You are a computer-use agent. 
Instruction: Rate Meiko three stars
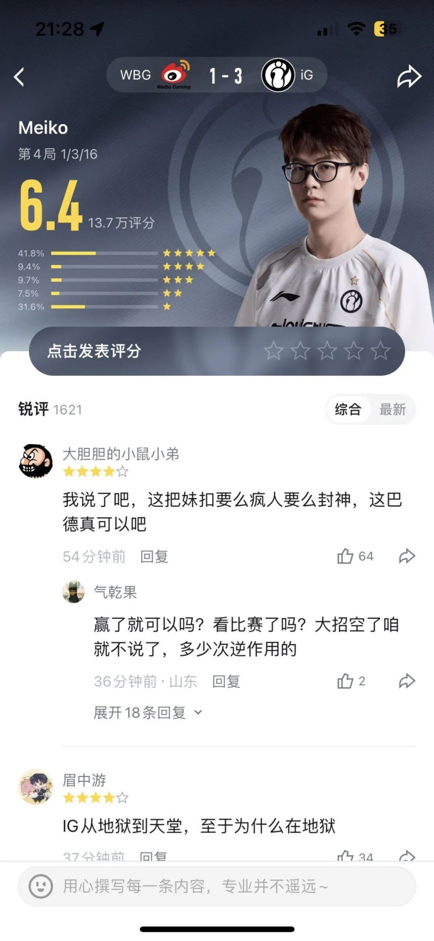tap(327, 351)
